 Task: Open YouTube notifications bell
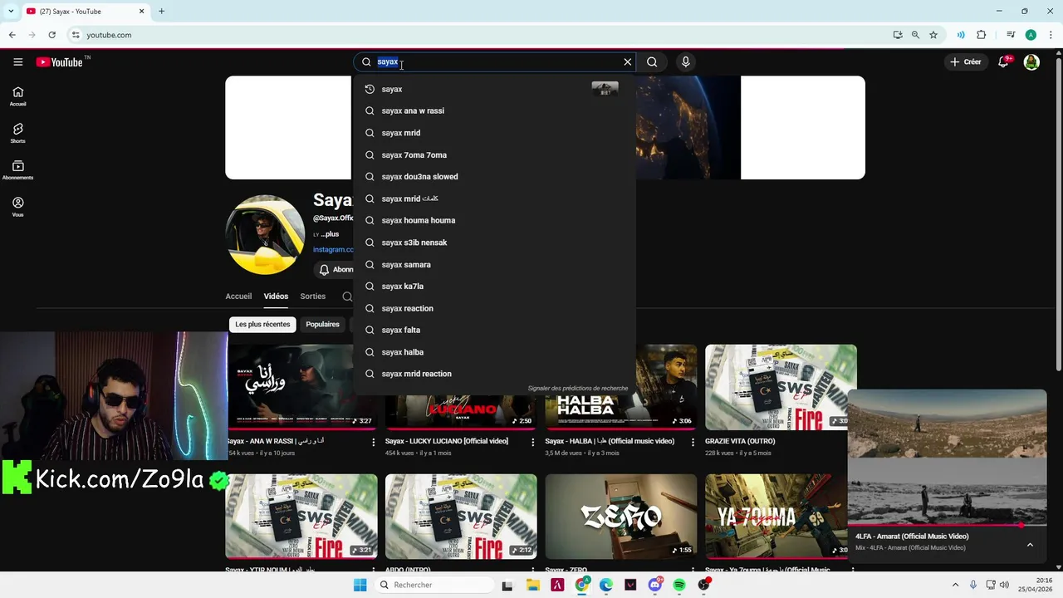tap(1003, 62)
